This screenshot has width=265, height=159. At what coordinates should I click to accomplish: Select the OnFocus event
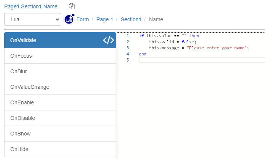coord(60,56)
